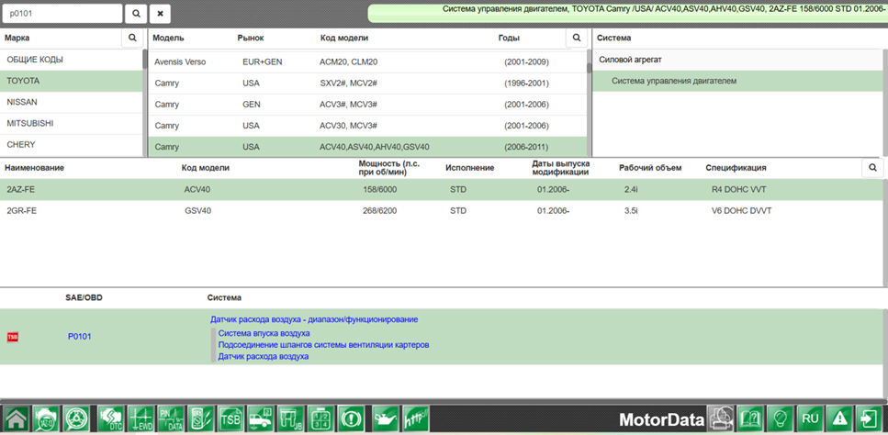
Task: Open the connector pinout 1234 icon
Action: [x=320, y=419]
